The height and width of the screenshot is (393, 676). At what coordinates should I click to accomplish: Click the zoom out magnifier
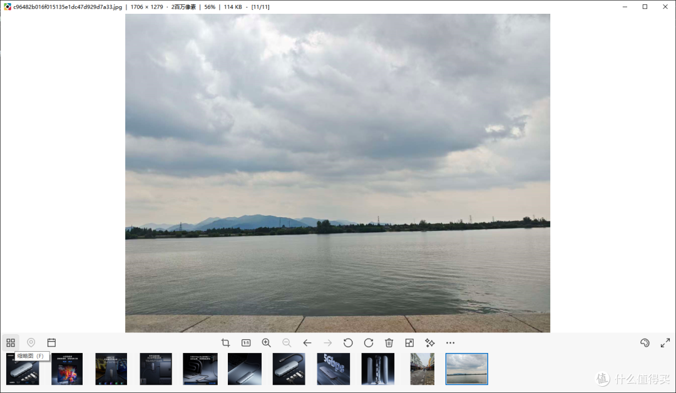pyautogui.click(x=287, y=342)
